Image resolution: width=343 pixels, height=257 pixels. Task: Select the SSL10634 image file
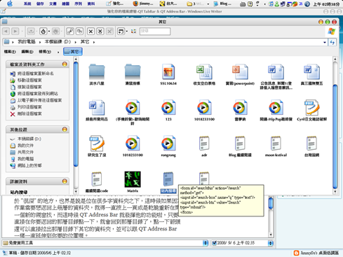pyautogui.click(x=168, y=75)
